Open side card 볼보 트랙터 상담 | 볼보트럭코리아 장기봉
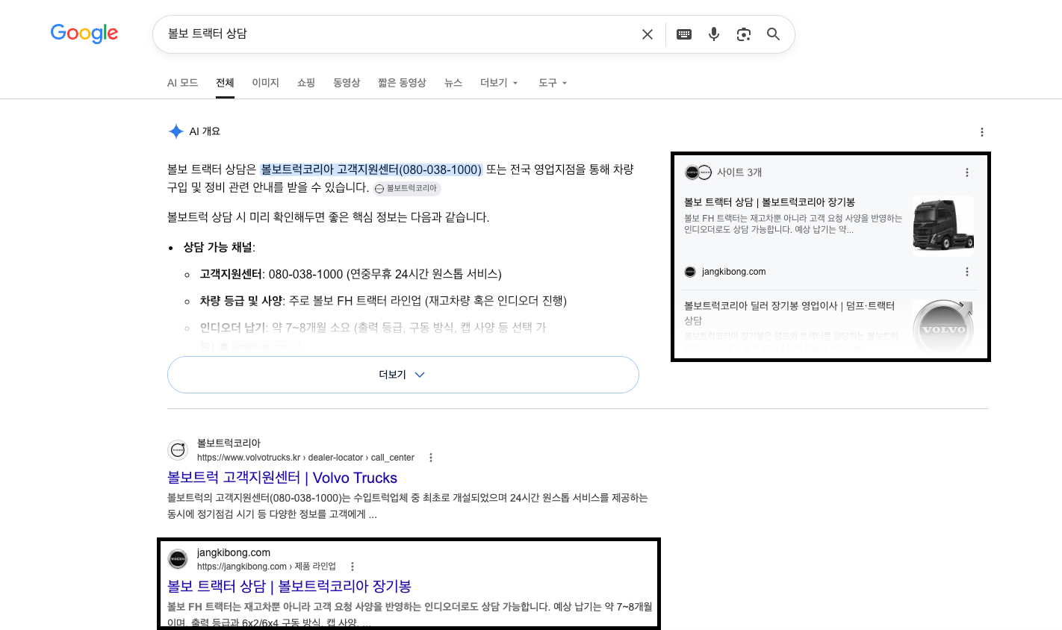The image size is (1062, 630). point(770,202)
